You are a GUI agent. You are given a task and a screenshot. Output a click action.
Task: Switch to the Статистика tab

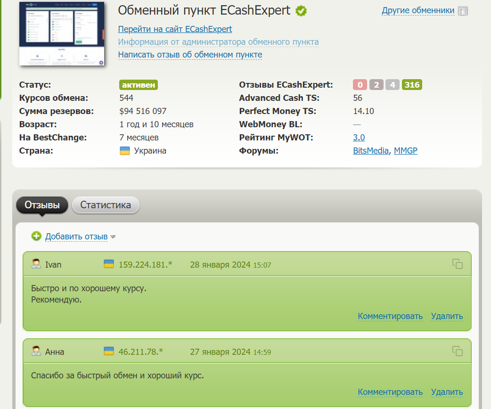(x=106, y=205)
